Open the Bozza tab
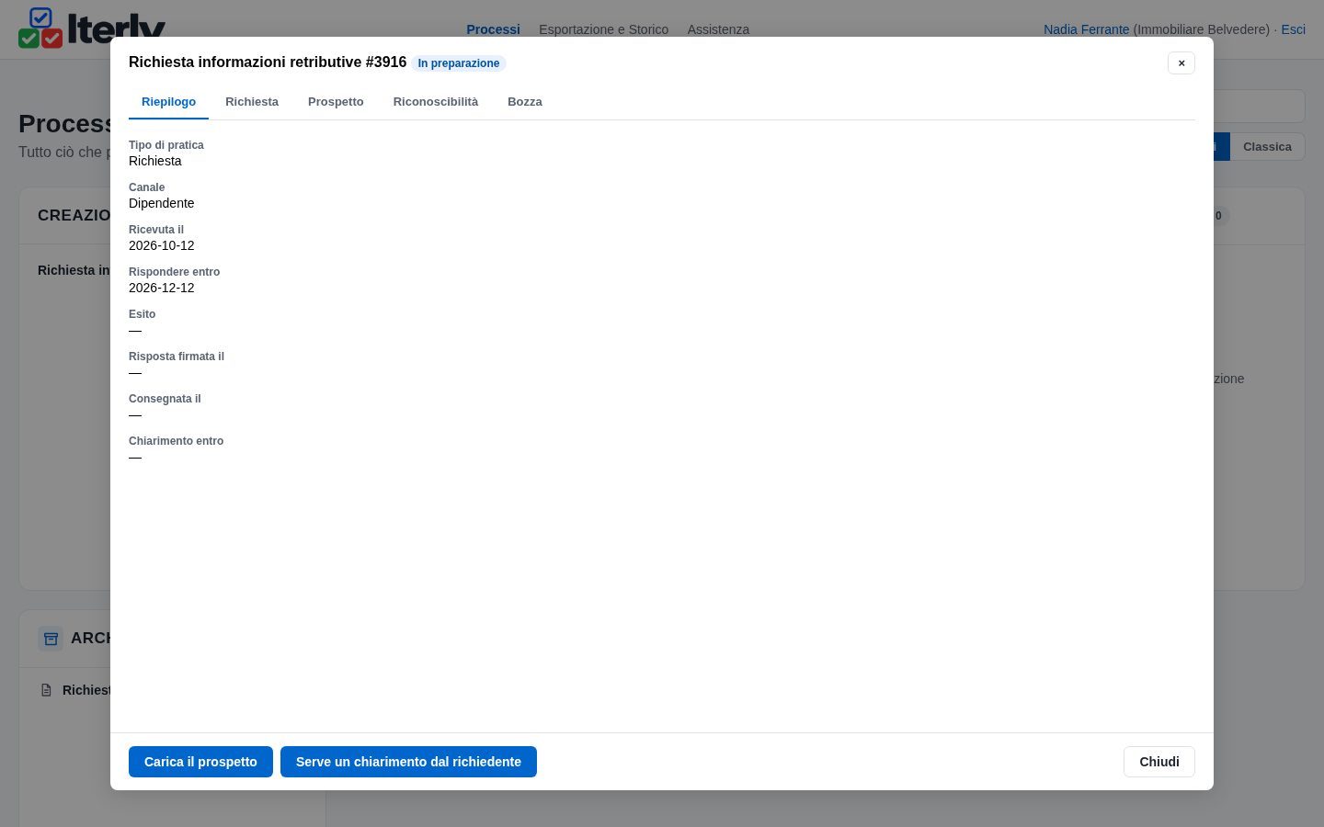The height and width of the screenshot is (827, 1324). tap(525, 102)
